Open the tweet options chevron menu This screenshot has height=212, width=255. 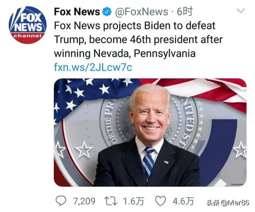241,11
